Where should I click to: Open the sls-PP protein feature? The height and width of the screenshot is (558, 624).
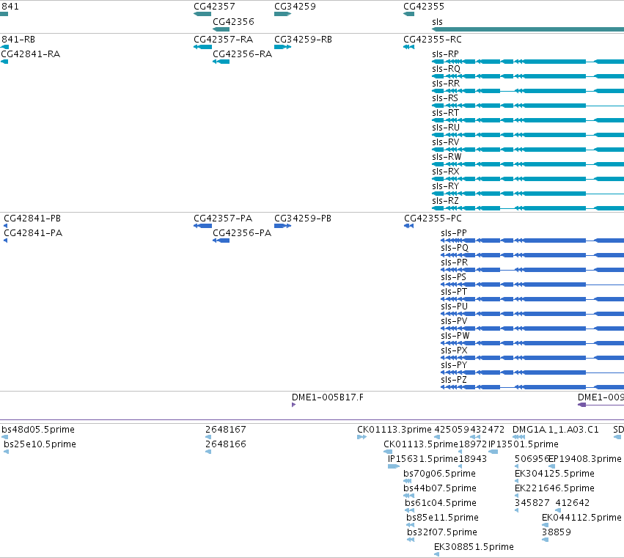point(532,241)
